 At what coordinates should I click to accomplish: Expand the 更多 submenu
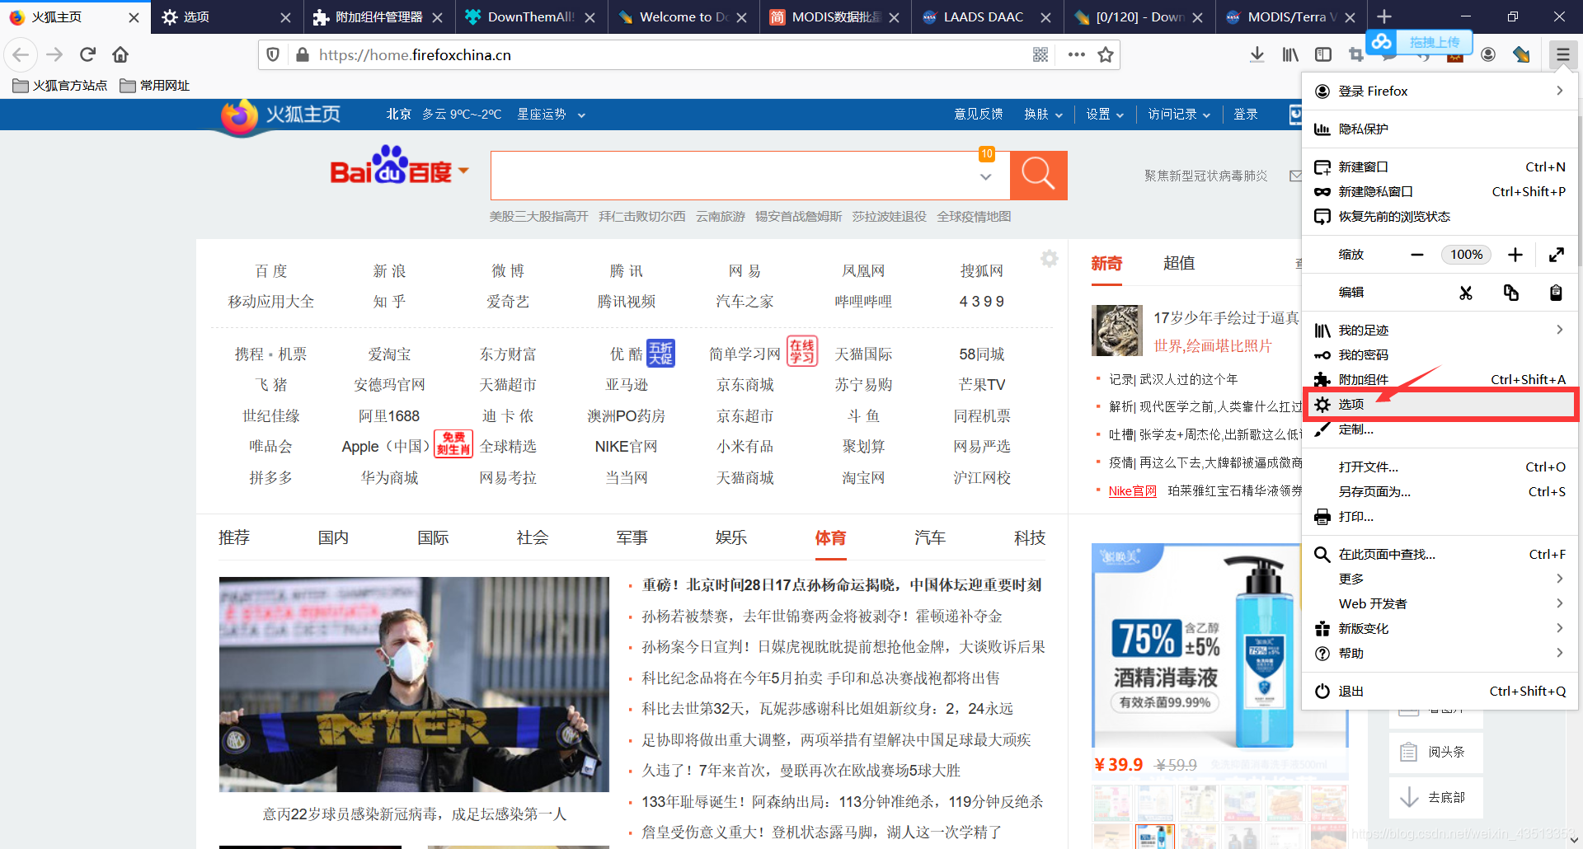(1439, 579)
